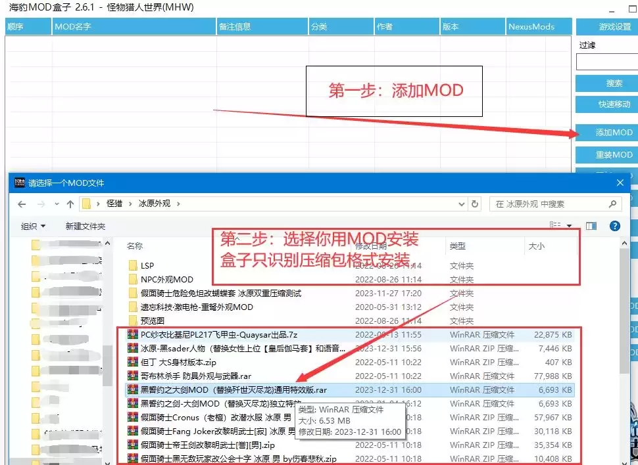Screen dimensions: 638x465
Task: Select the NPC外观MOD folder
Action: pyautogui.click(x=166, y=280)
